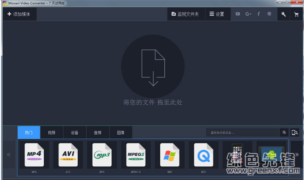Screen dimensions: 304x180
Task: Click the shopping cart purchase icon
Action: tap(296, 14)
